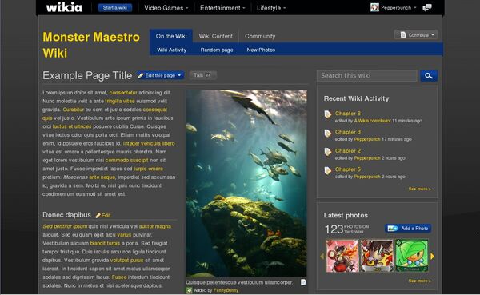
Task: Switch to the Wiki Content tab
Action: (215, 36)
